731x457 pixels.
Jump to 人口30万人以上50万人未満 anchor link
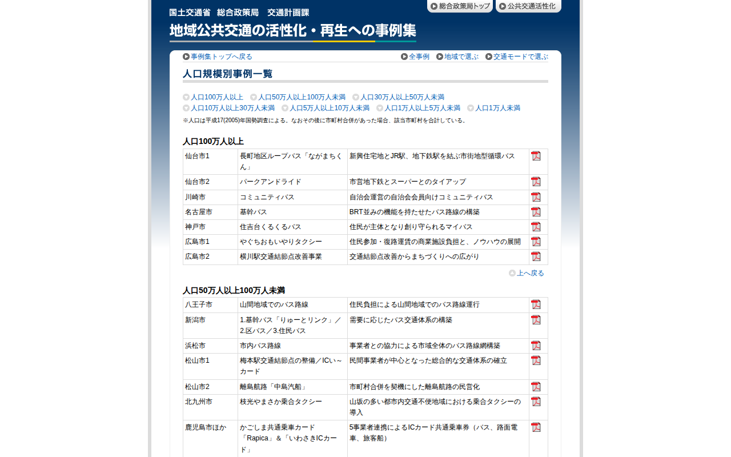pyautogui.click(x=398, y=97)
